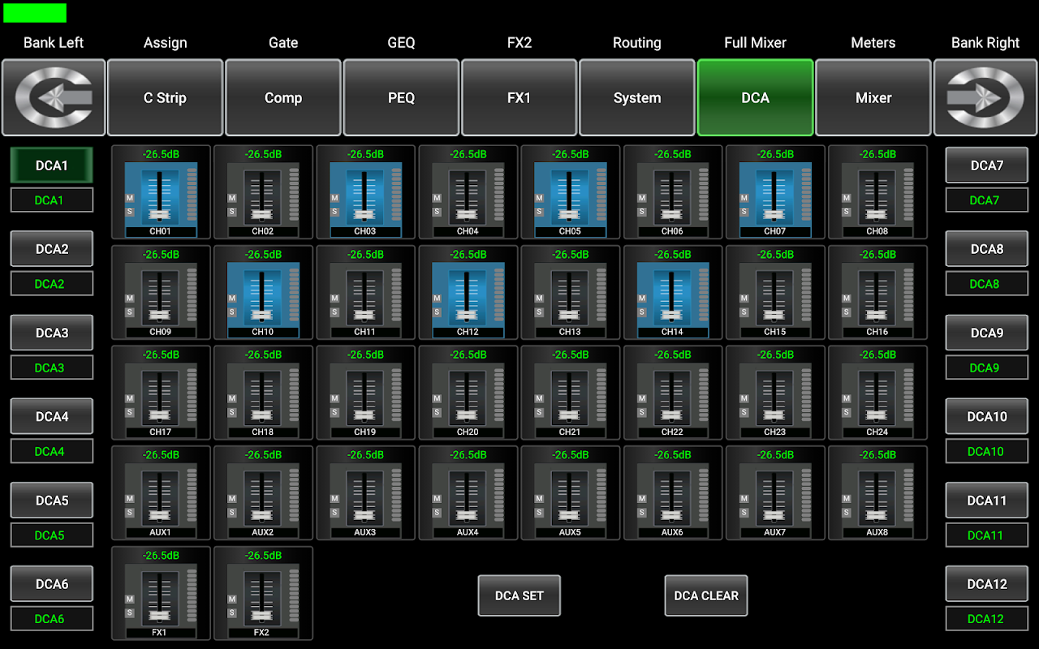This screenshot has height=649, width=1039.
Task: Select the DCA7 group button
Action: click(987, 165)
